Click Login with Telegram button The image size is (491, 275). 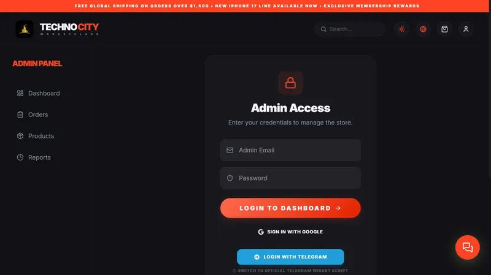290,257
